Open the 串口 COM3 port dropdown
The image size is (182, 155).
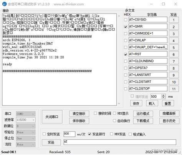coord(26,114)
